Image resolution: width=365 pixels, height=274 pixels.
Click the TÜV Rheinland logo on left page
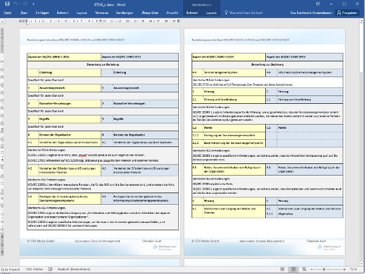pyautogui.click(x=165, y=247)
